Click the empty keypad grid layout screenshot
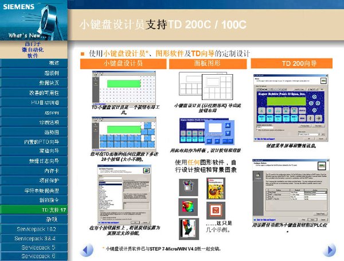This screenshot has height=261, width=344. click(x=124, y=88)
